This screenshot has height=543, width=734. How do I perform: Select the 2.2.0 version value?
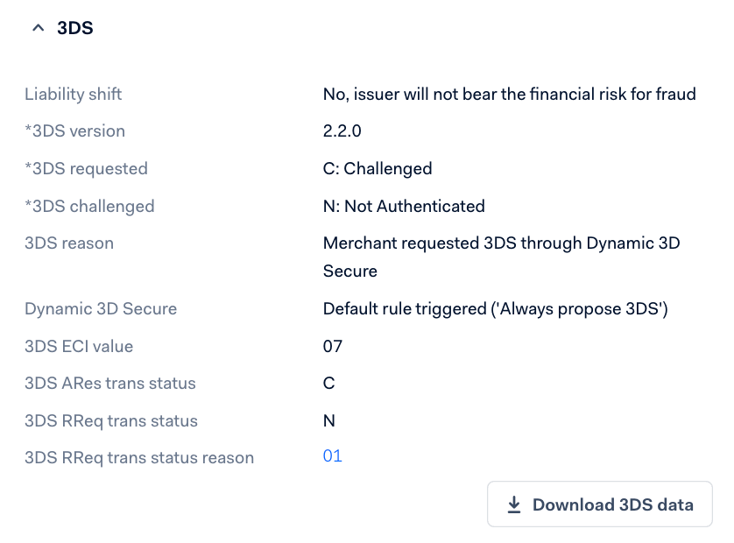point(342,131)
